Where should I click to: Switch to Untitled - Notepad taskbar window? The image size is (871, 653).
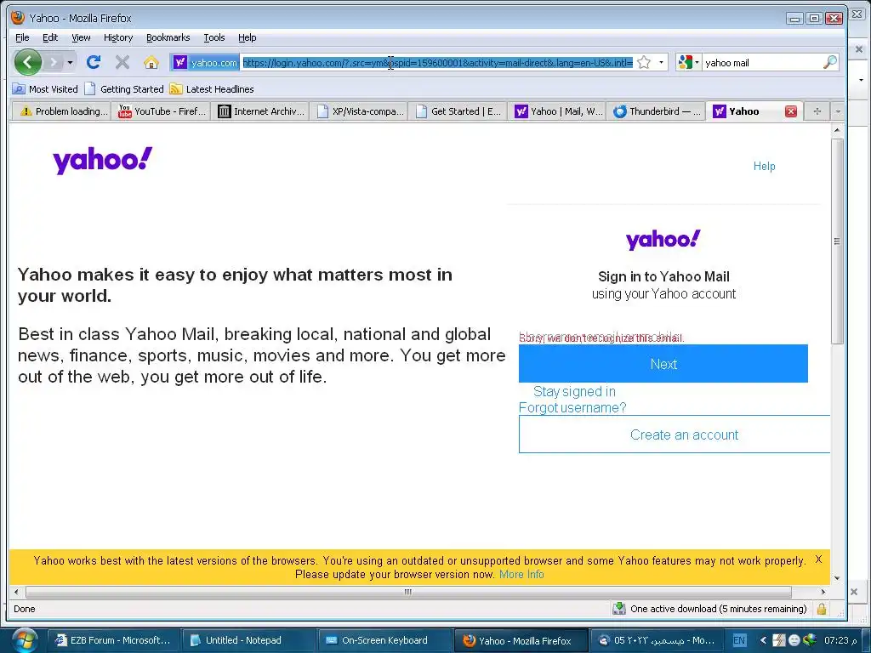pos(248,641)
